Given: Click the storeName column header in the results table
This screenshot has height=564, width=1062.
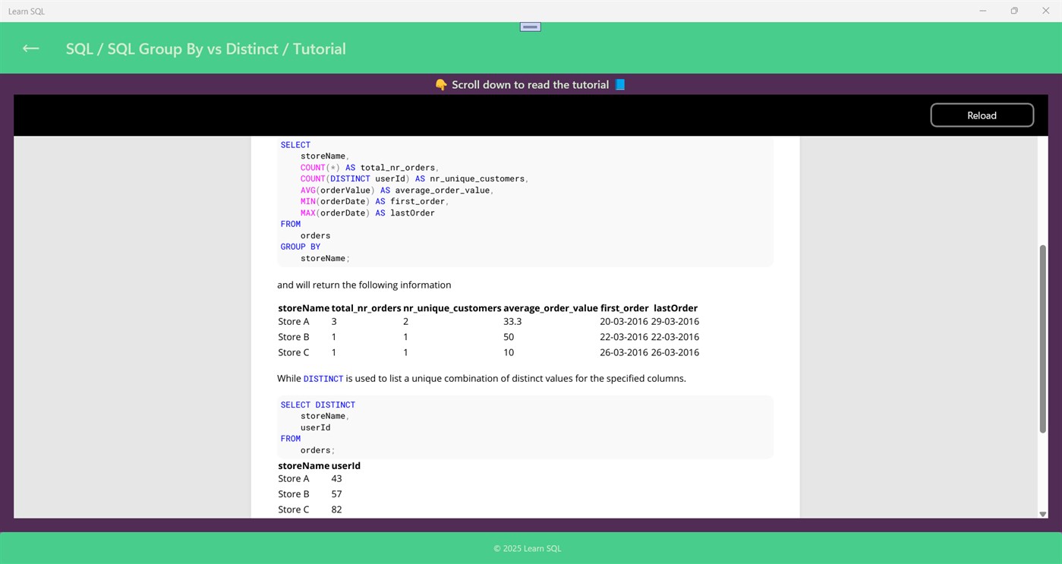Looking at the screenshot, I should coord(302,307).
